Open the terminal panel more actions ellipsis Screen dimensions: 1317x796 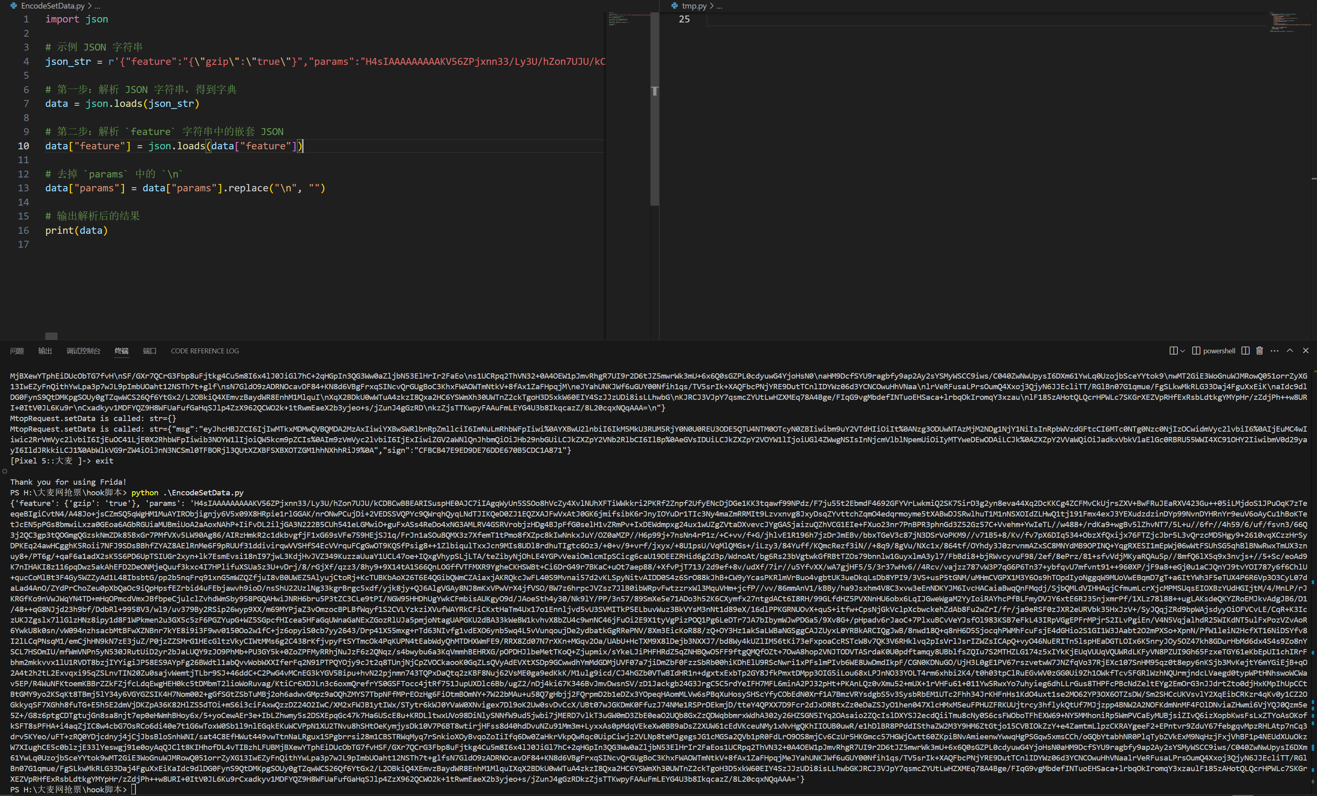tap(1274, 351)
